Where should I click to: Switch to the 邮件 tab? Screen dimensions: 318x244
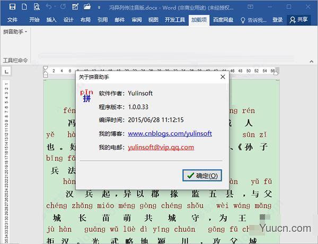click(x=120, y=20)
